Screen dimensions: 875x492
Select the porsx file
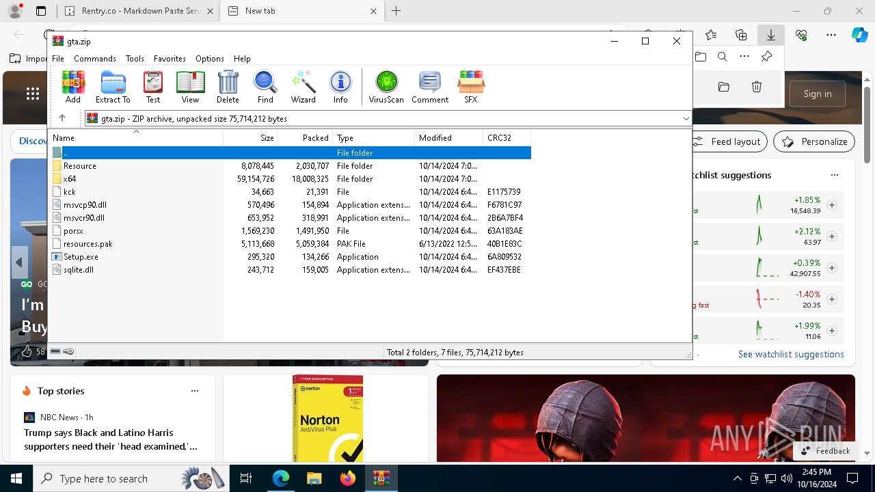(x=290, y=231)
